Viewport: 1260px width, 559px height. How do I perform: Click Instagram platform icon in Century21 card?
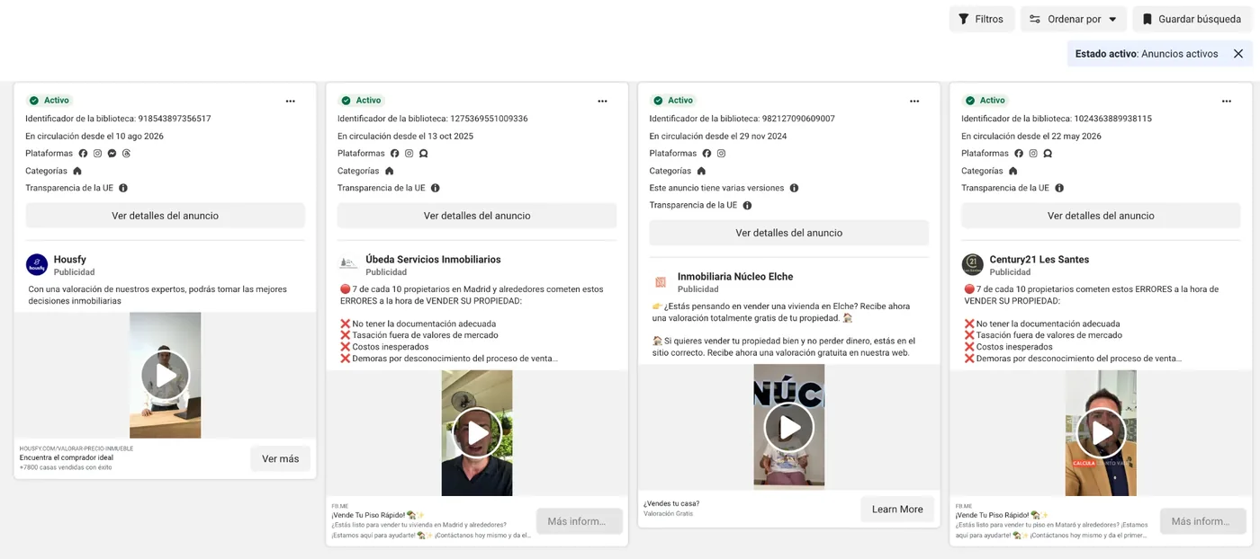click(1033, 154)
